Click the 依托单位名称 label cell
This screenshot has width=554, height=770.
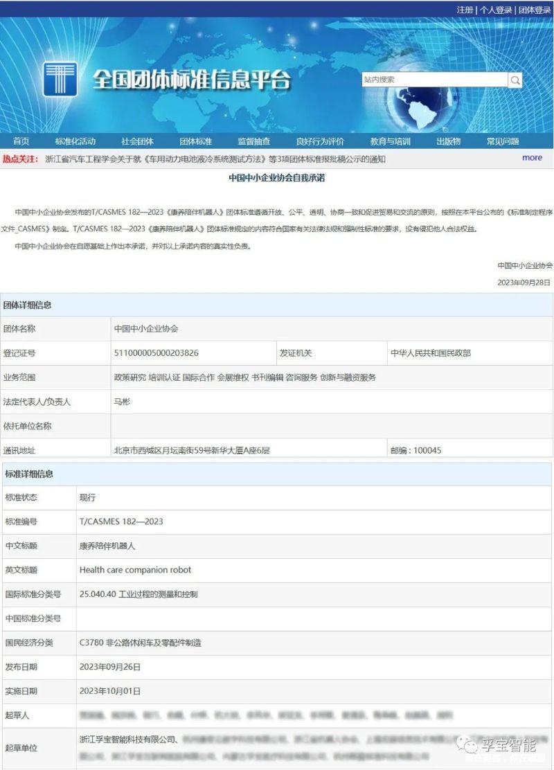pos(56,426)
